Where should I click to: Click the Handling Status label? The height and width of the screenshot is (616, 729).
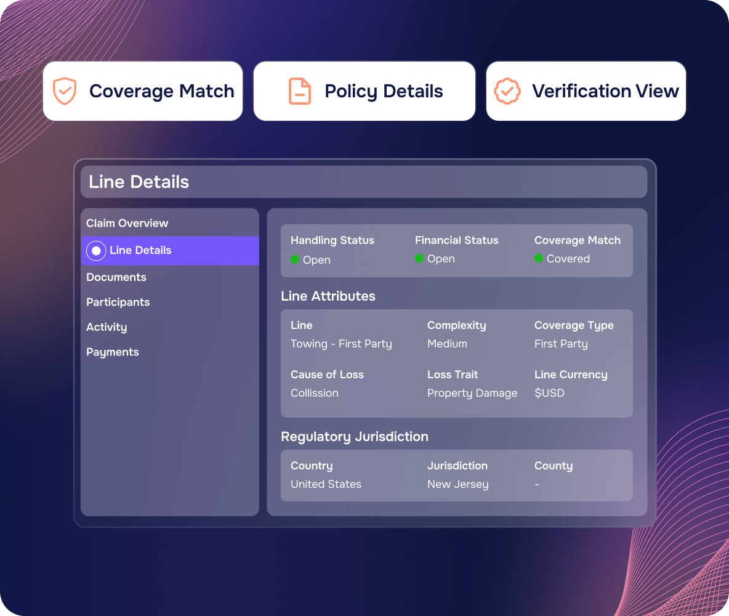[x=332, y=240]
